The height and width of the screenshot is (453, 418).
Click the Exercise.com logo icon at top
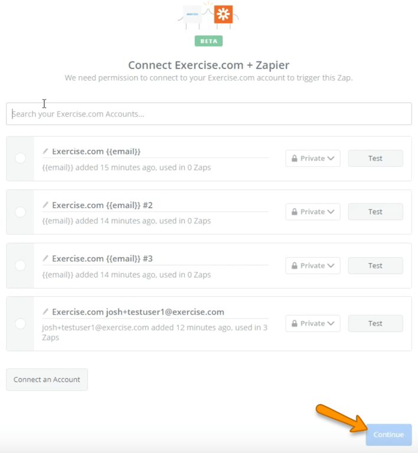coord(193,14)
